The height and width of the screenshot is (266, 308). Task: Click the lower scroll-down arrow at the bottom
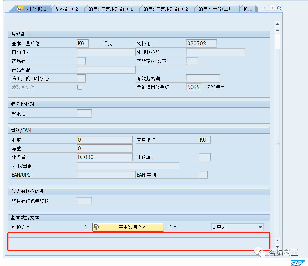(277, 247)
